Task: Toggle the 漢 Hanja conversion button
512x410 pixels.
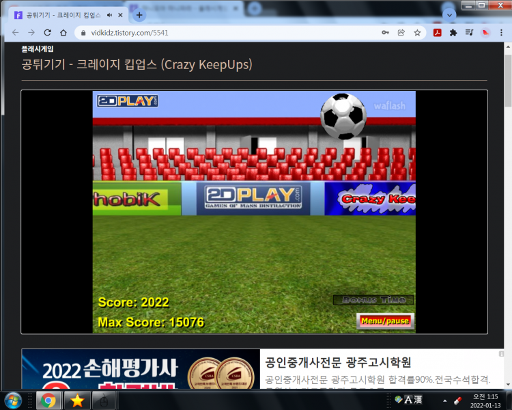Action: [418, 400]
